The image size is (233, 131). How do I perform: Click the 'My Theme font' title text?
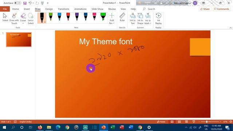click(x=106, y=41)
